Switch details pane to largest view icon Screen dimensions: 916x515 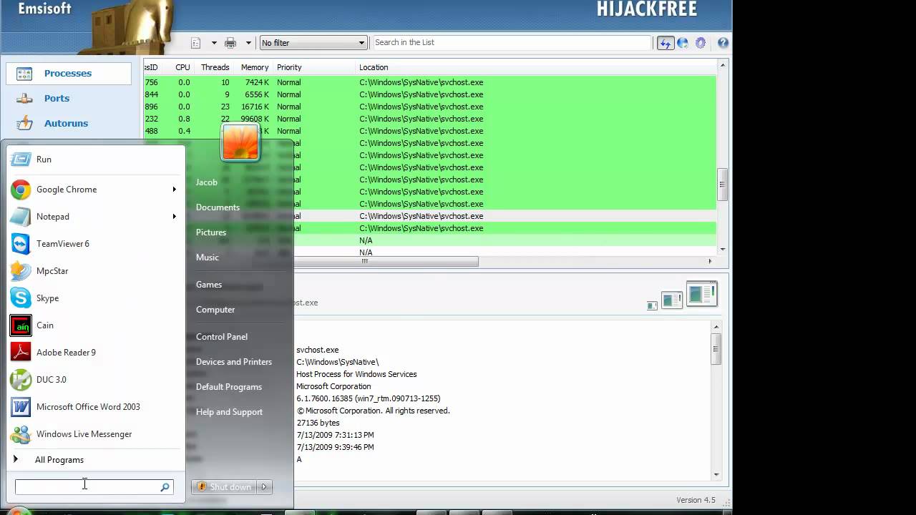[701, 294]
